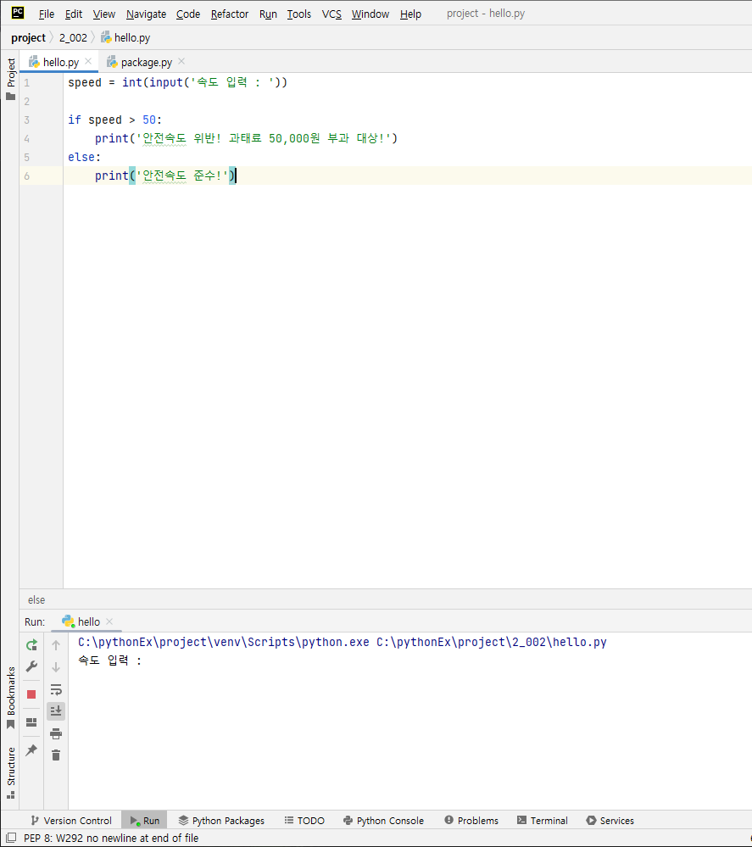
Task: Open the Version Control tool window
Action: point(70,821)
